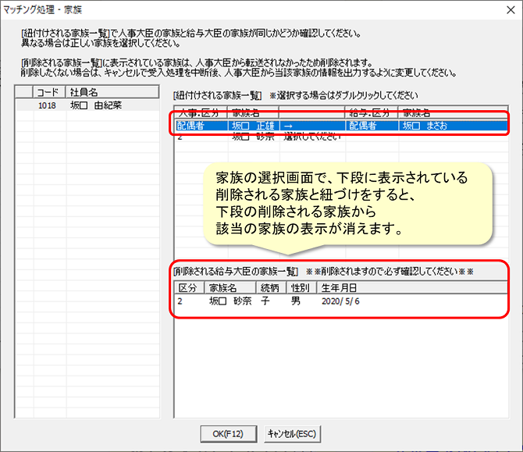Close the マッチング処理 dialog window
Screen dimensions: 523x452
pos(508,9)
